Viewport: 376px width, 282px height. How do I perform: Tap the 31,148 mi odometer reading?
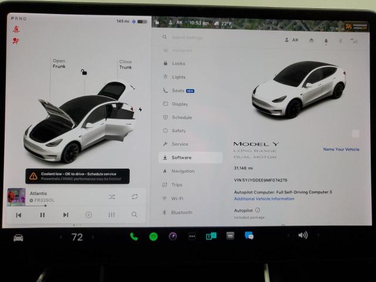point(243,168)
